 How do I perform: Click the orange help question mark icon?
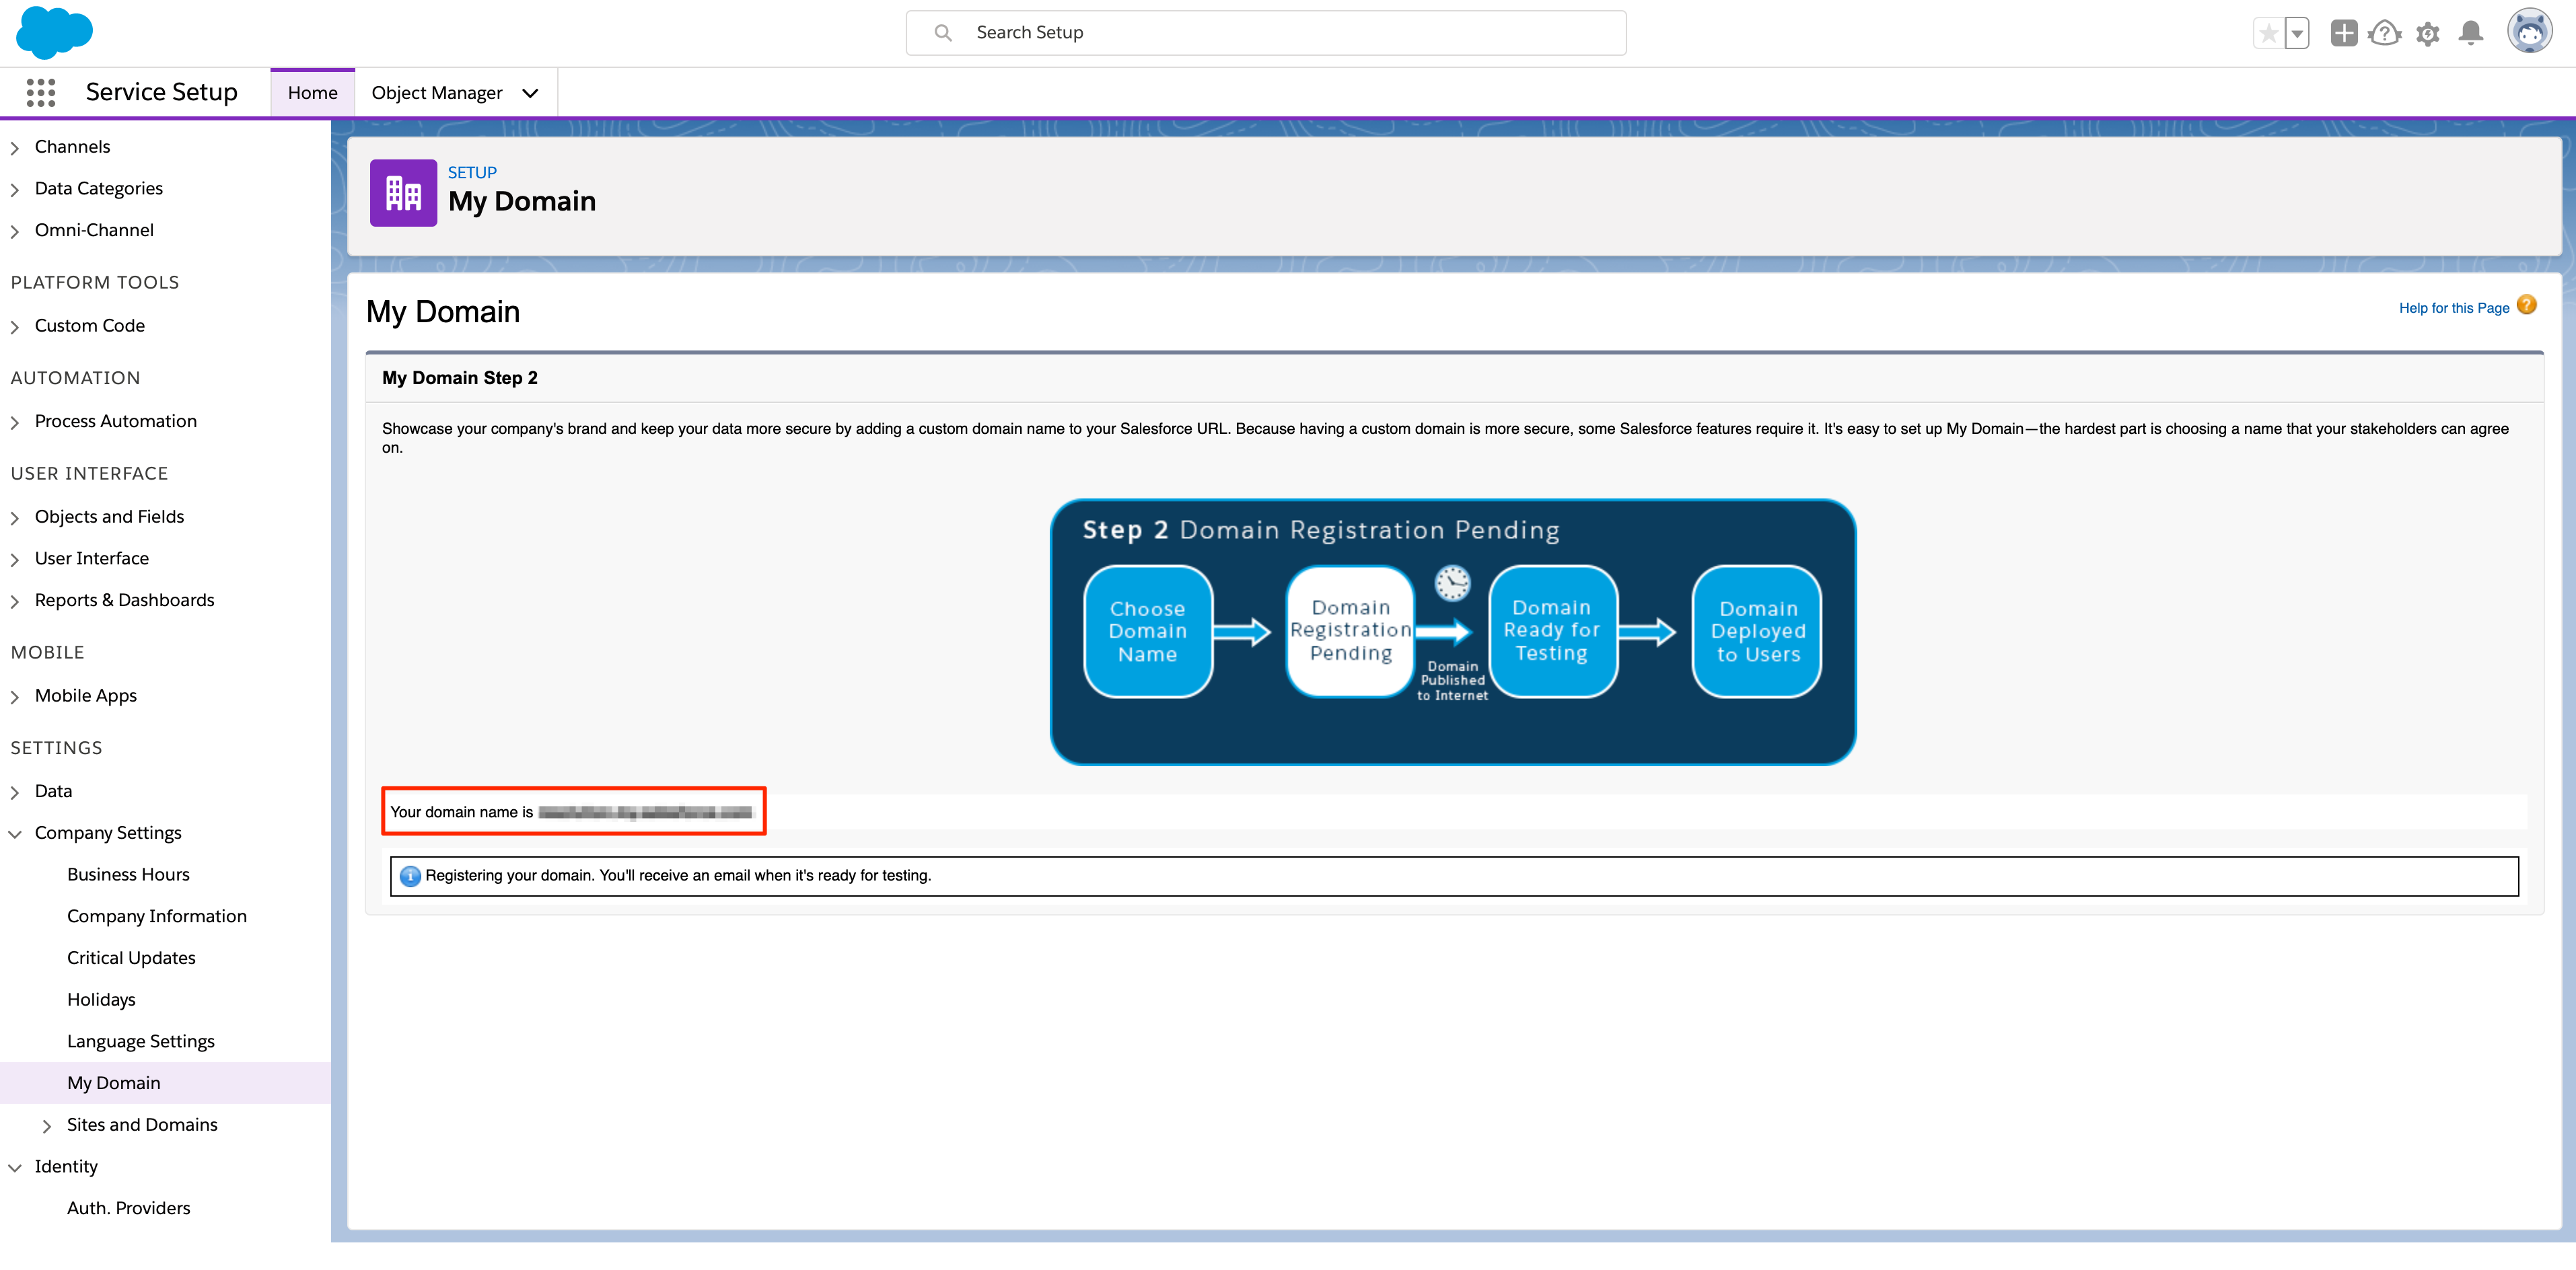2526,306
